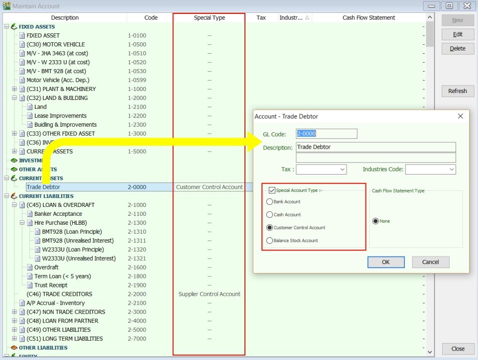The width and height of the screenshot is (478, 360).
Task: Click the CURRENT LIABILITIES category icon
Action: pos(14,196)
